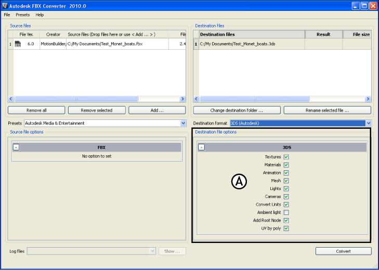
Task: Close the FBX Converter window
Action: [373, 6]
